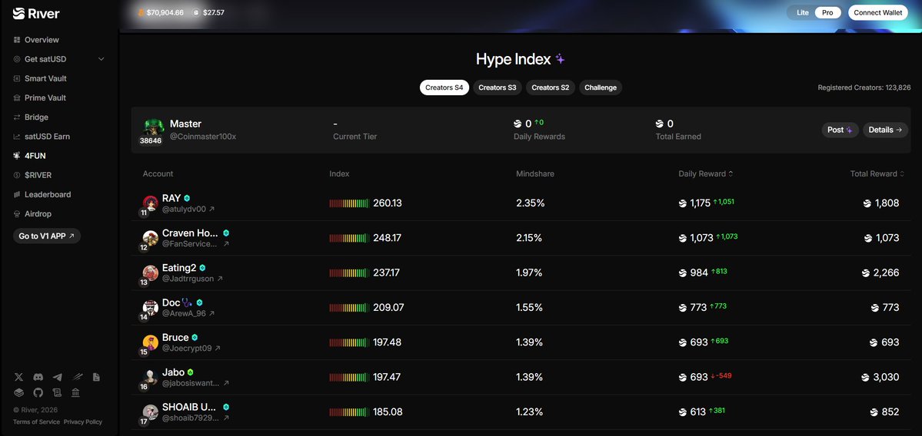Click Go to V1 APP button
922x436 pixels.
(46, 236)
